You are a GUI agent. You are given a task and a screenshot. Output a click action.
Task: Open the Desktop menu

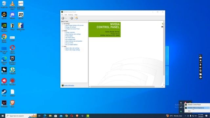click(x=71, y=15)
